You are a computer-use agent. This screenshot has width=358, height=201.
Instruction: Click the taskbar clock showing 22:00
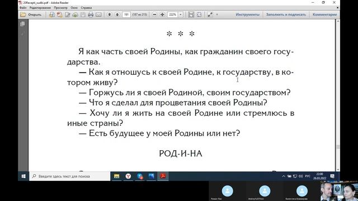[319, 176]
